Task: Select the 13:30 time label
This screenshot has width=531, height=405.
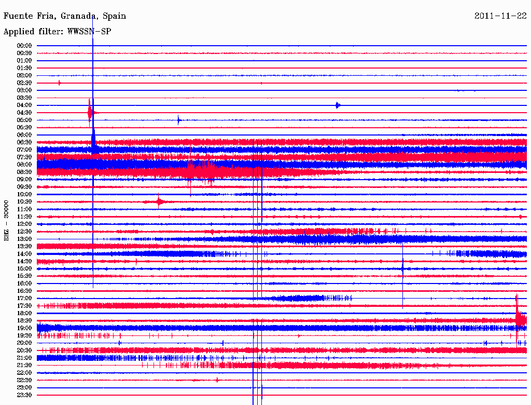Action: (x=24, y=246)
